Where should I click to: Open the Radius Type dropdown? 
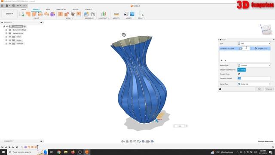coord(254,65)
